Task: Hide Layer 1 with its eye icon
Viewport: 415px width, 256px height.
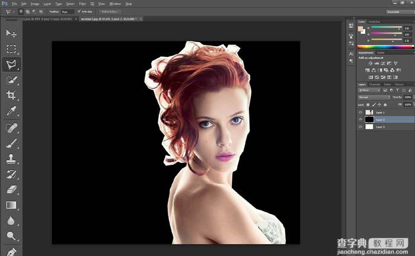Action: pyautogui.click(x=360, y=113)
